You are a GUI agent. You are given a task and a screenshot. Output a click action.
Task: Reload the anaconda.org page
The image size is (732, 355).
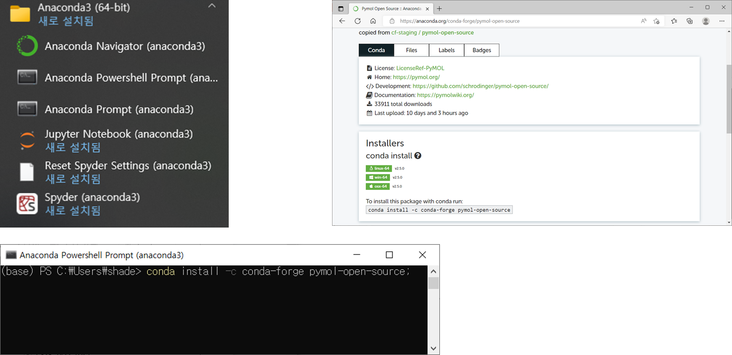[x=358, y=21]
